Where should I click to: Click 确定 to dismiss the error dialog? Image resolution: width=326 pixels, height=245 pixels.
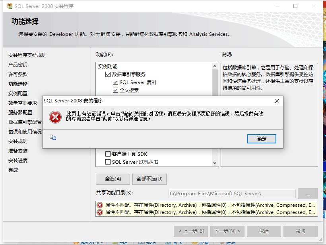[x=262, y=139]
